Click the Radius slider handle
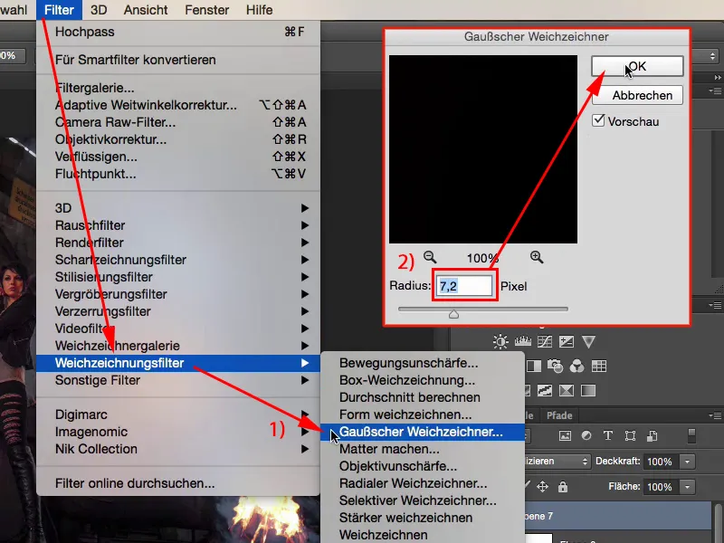The width and height of the screenshot is (724, 543). coord(453,314)
